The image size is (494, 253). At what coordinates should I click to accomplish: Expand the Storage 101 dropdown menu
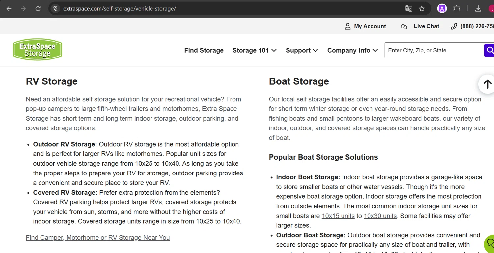[x=254, y=50]
